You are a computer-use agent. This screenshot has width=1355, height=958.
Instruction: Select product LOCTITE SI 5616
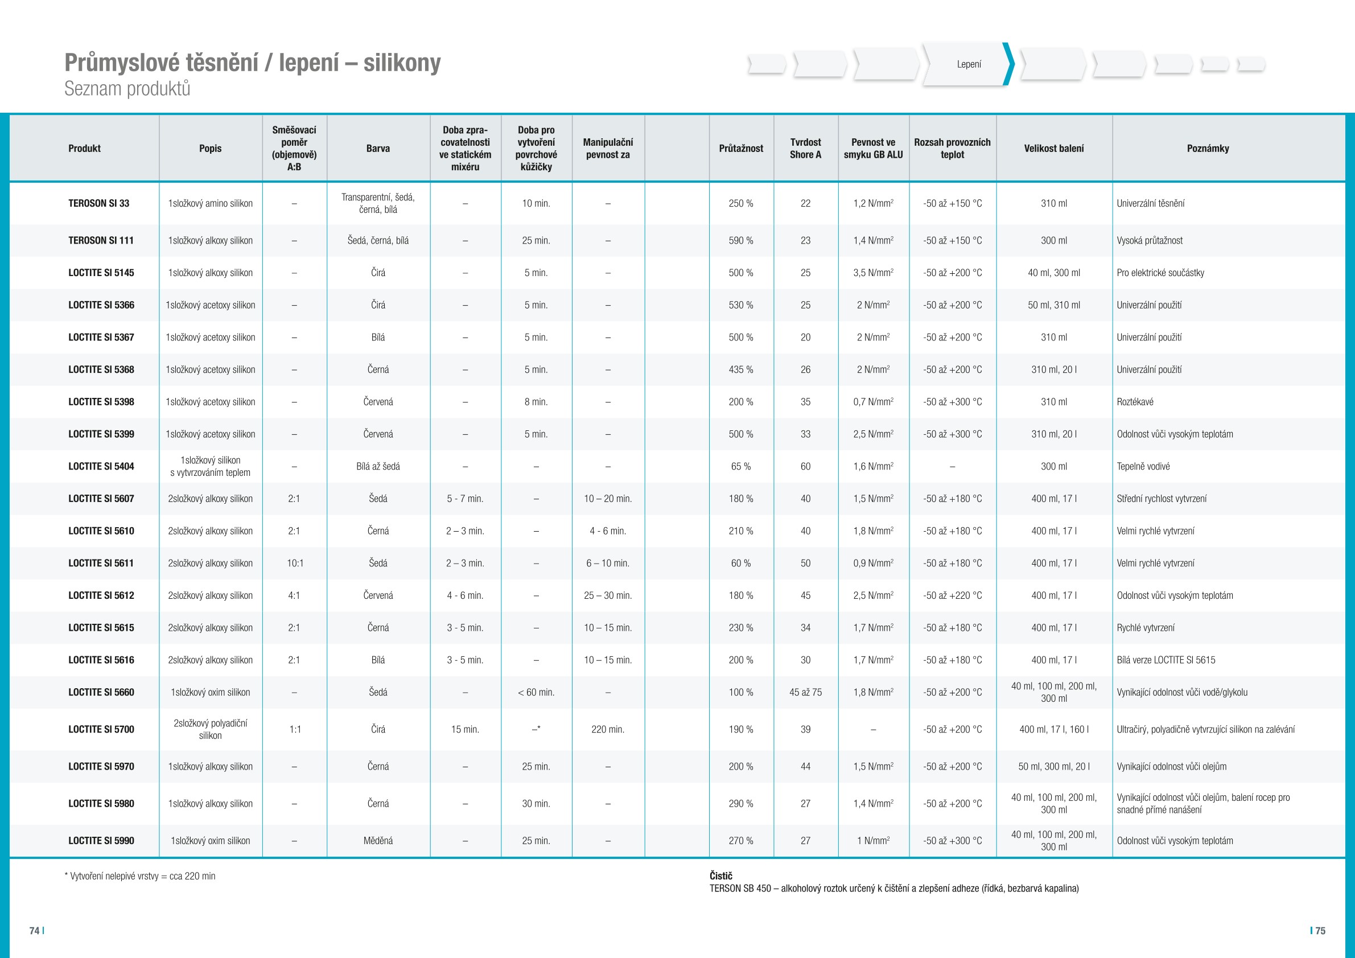click(x=101, y=660)
